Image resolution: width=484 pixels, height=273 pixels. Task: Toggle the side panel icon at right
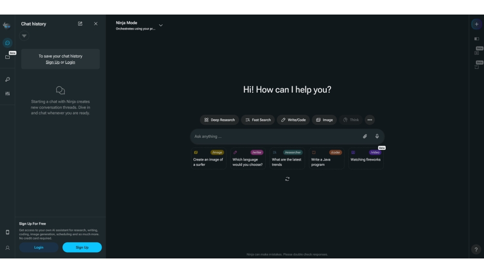pos(477,39)
